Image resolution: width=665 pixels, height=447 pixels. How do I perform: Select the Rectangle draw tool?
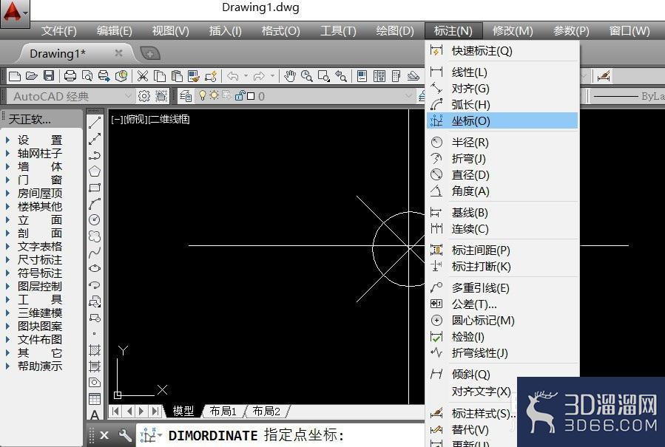[95, 188]
